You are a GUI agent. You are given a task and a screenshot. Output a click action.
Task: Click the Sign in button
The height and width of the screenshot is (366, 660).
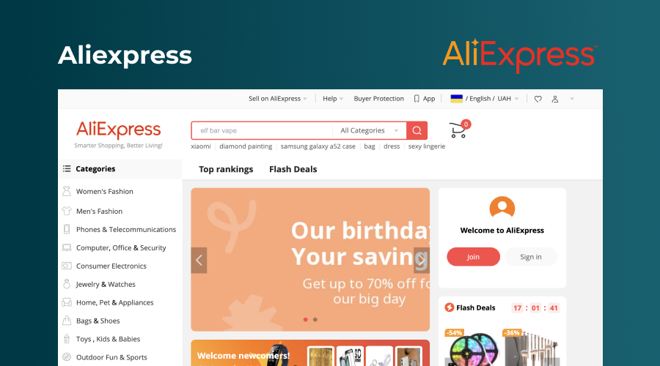pos(531,257)
